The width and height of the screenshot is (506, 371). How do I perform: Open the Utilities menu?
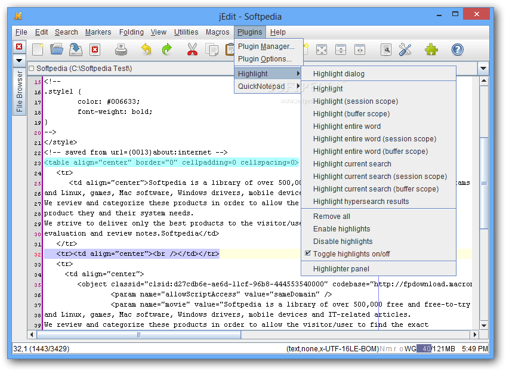pos(186,32)
